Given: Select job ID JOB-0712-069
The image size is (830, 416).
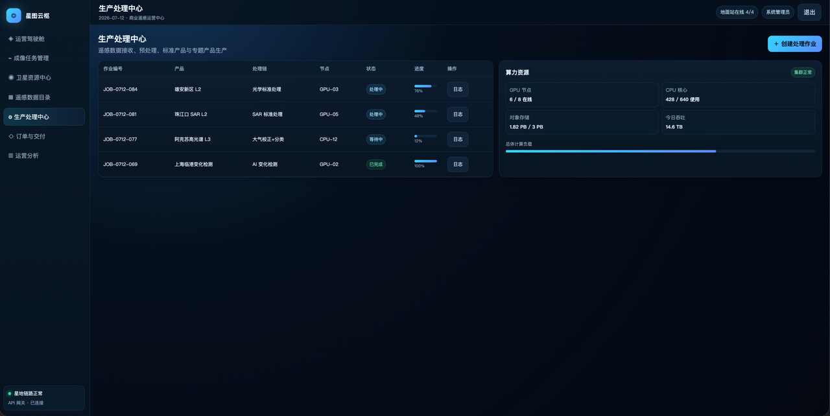Looking at the screenshot, I should tap(120, 165).
